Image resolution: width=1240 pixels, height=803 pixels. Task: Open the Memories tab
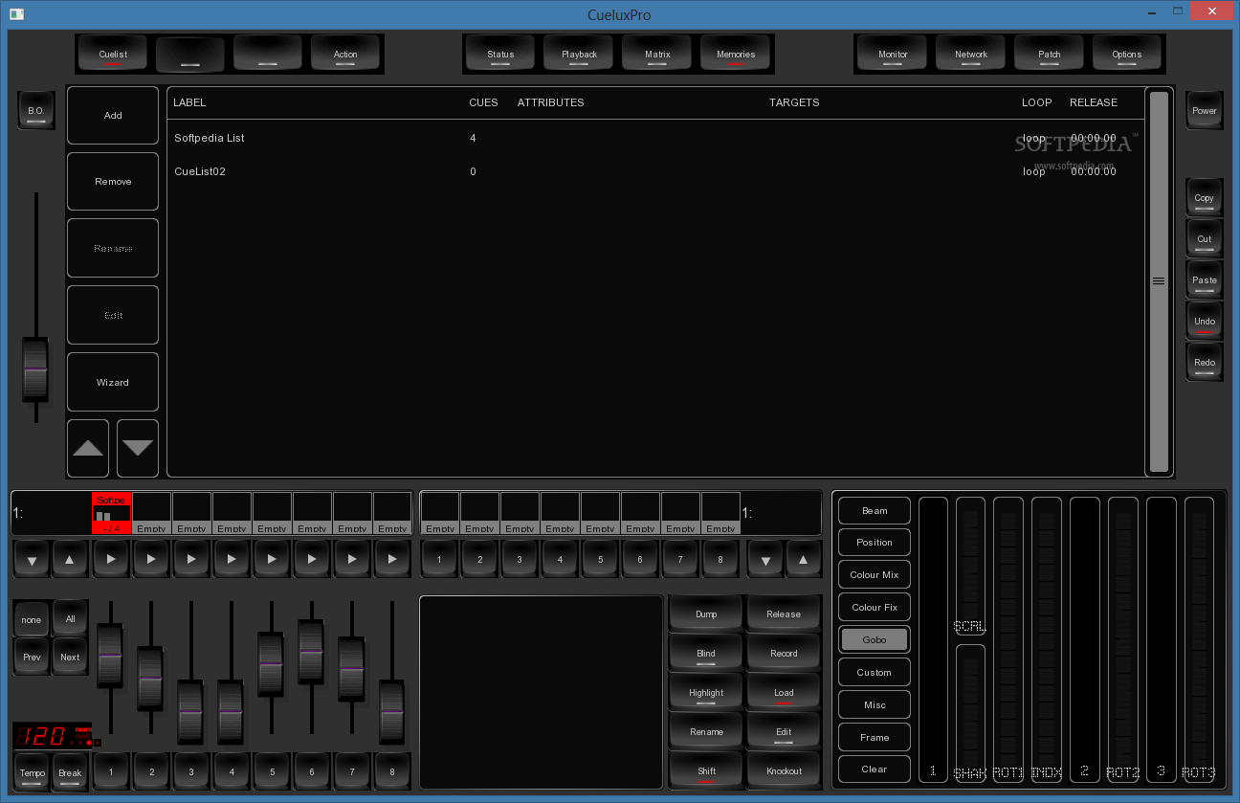pyautogui.click(x=736, y=55)
